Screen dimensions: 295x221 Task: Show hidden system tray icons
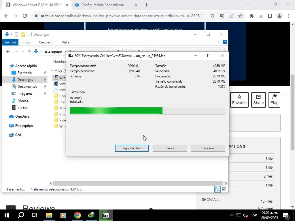(232, 215)
